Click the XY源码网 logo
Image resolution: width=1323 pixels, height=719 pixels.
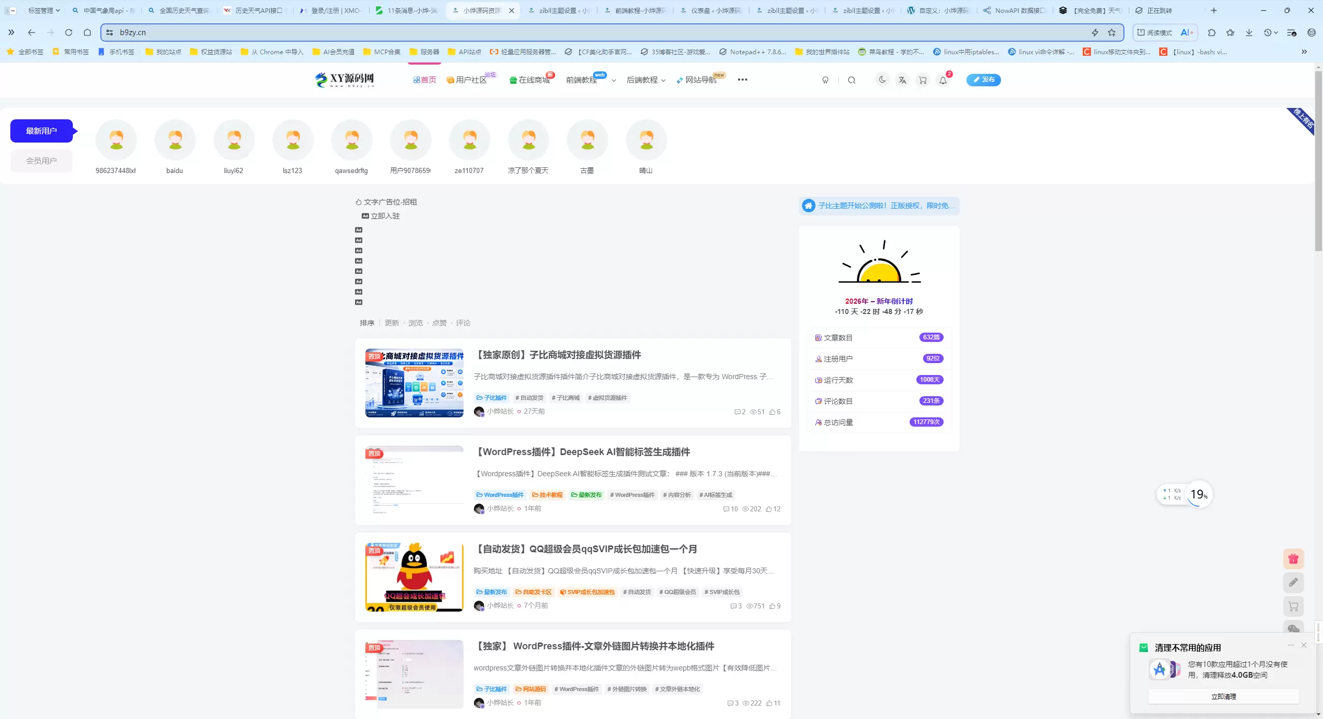coord(345,80)
